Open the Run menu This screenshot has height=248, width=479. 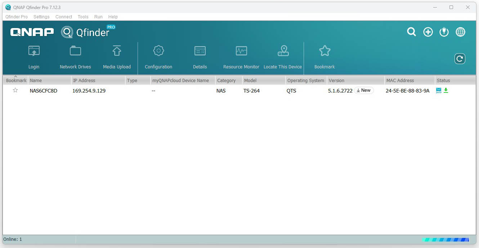coord(98,17)
